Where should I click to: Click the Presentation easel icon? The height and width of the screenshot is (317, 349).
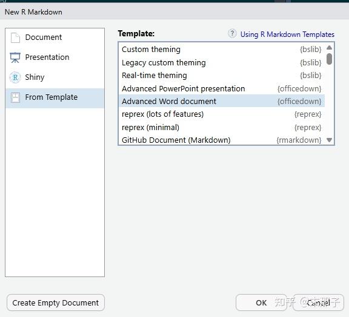pyautogui.click(x=15, y=57)
